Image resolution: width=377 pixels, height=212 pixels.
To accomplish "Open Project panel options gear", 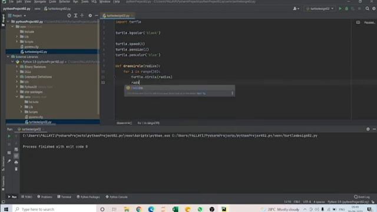I will [x=90, y=16].
